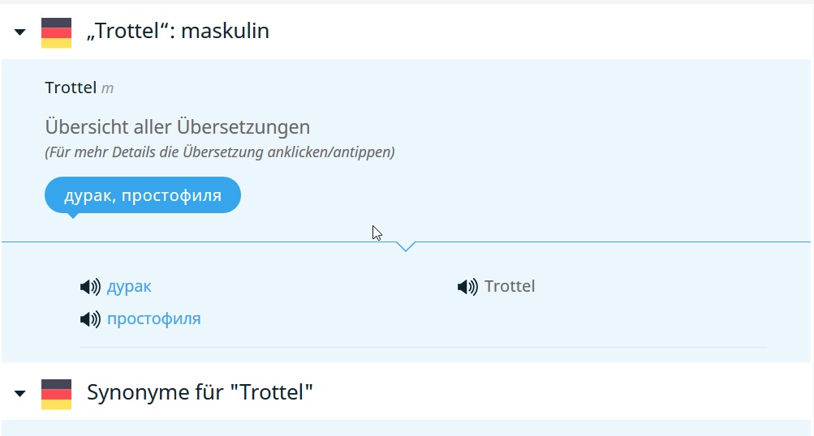
Task: Click the Übersicht aller Übersetzungen title
Action: pyautogui.click(x=178, y=127)
